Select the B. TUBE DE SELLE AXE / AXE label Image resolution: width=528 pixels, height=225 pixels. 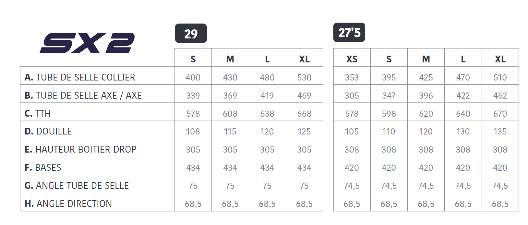tap(83, 95)
